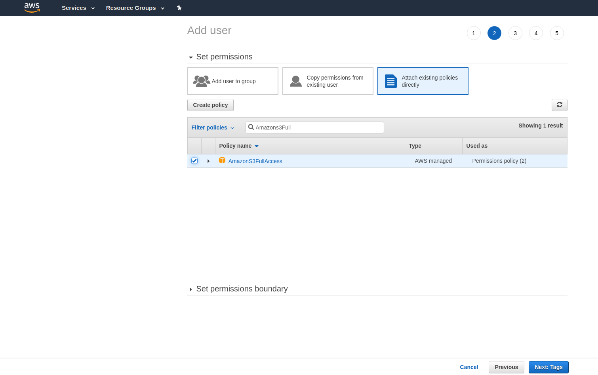The width and height of the screenshot is (598, 375).
Task: Click the orange AmazonS3FullAccess policy cube icon
Action: point(222,160)
